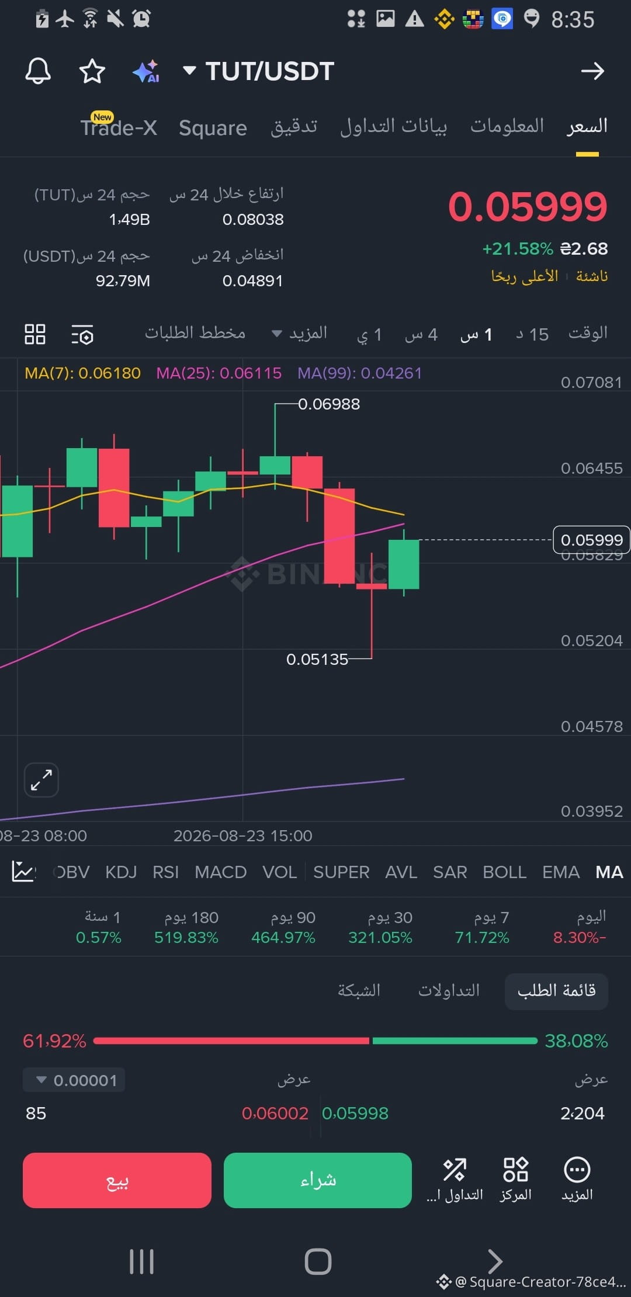
Task: Select the قائمة الطلب order book tab
Action: 556,991
